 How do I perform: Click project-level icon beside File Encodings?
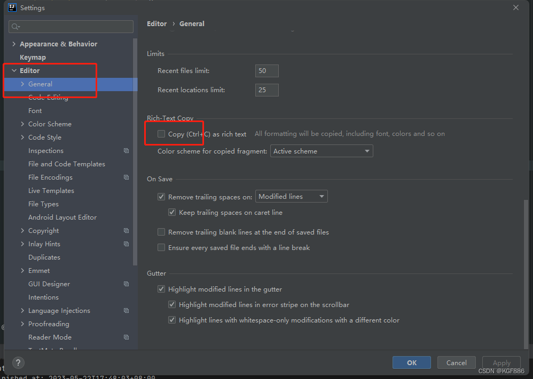126,177
